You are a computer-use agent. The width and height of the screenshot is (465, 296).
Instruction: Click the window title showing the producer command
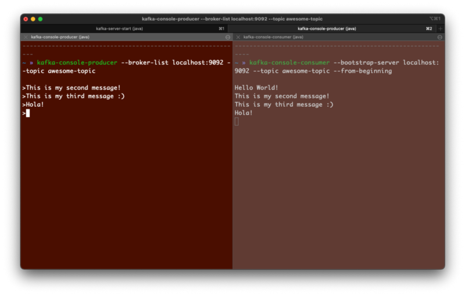(x=232, y=19)
